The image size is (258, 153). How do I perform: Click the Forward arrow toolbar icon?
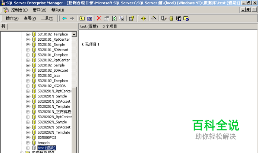(x=72, y=18)
